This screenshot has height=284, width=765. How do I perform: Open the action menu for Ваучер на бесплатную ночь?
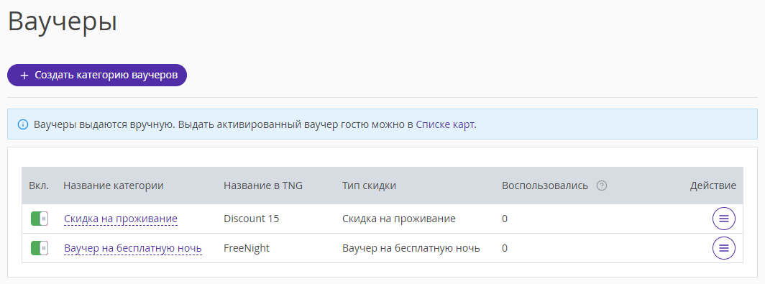pyautogui.click(x=724, y=248)
